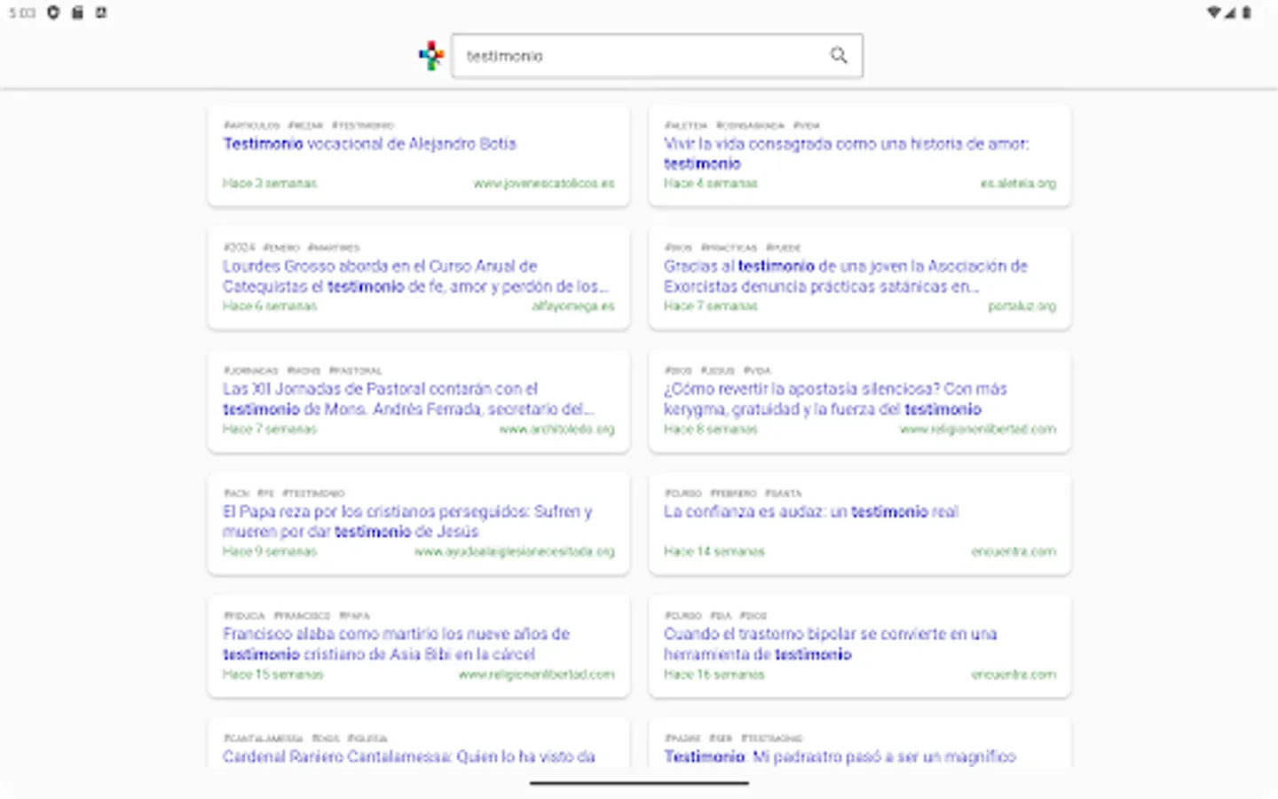Click the www.jovenescatolicos.es source link
The image size is (1278, 799).
(545, 184)
